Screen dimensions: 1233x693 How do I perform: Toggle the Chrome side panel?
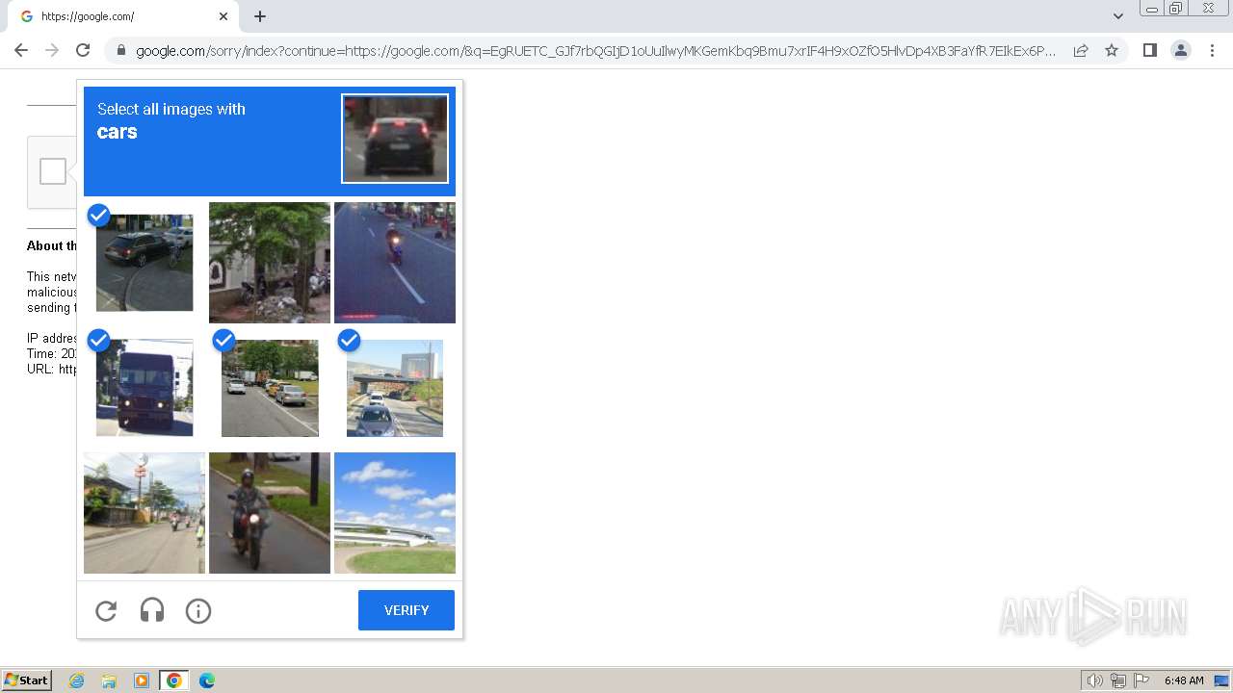(1149, 50)
